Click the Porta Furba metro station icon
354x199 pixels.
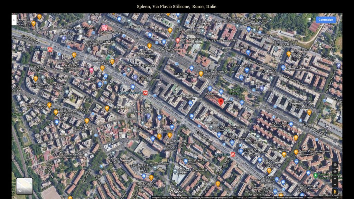(50, 49)
